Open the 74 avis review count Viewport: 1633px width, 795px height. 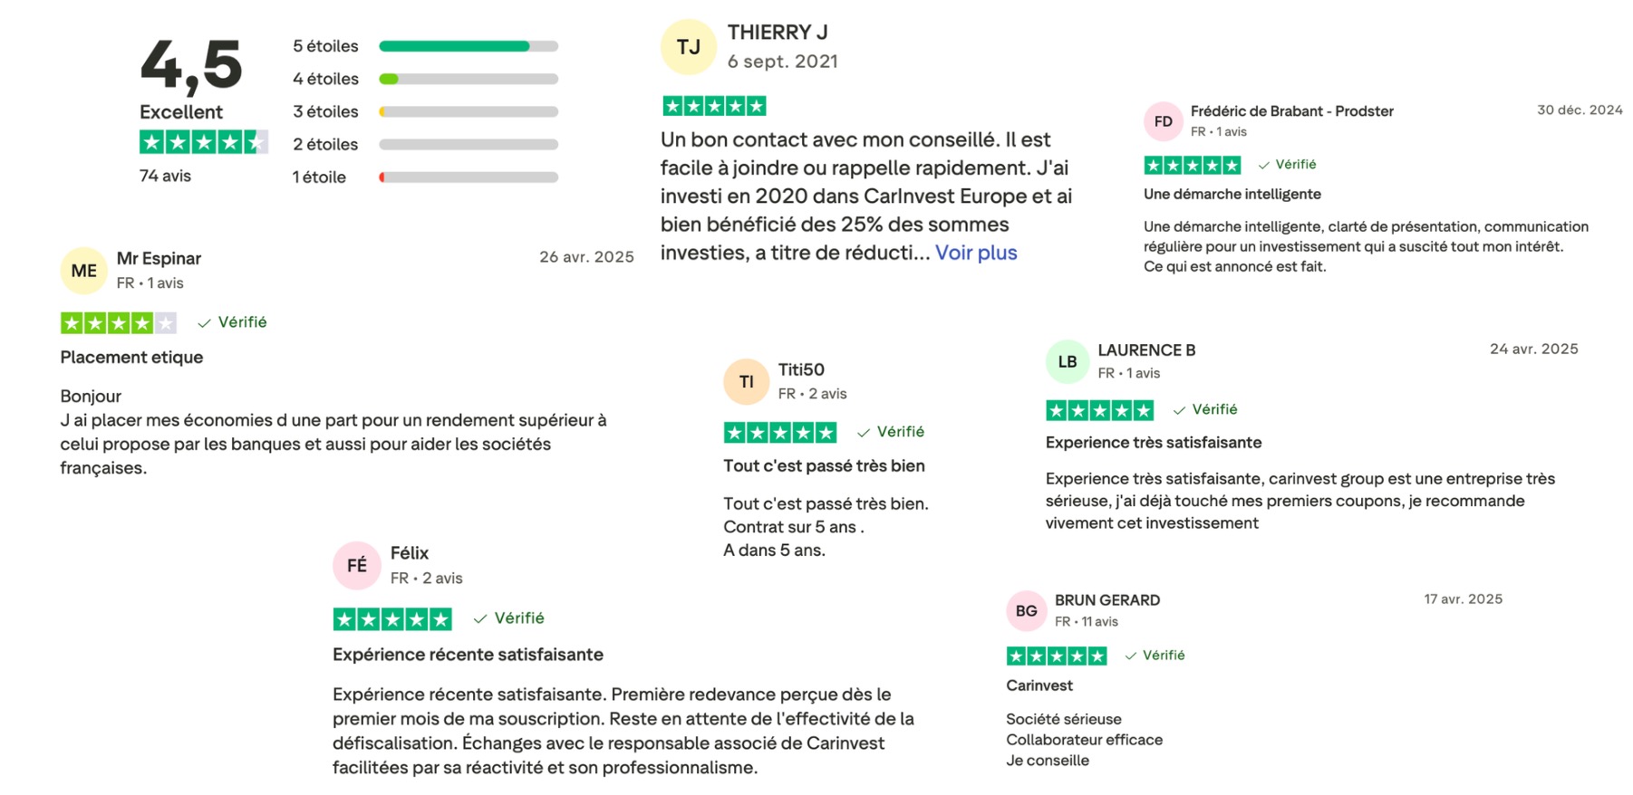coord(165,176)
